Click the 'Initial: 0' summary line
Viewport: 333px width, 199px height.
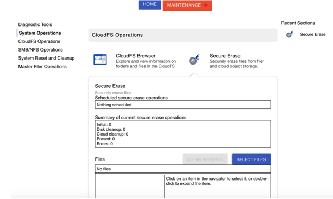pyautogui.click(x=104, y=124)
